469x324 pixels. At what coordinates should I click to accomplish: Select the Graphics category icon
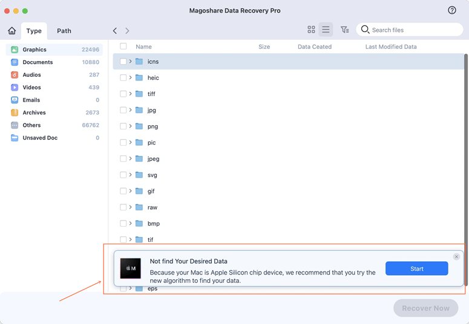pyautogui.click(x=15, y=50)
